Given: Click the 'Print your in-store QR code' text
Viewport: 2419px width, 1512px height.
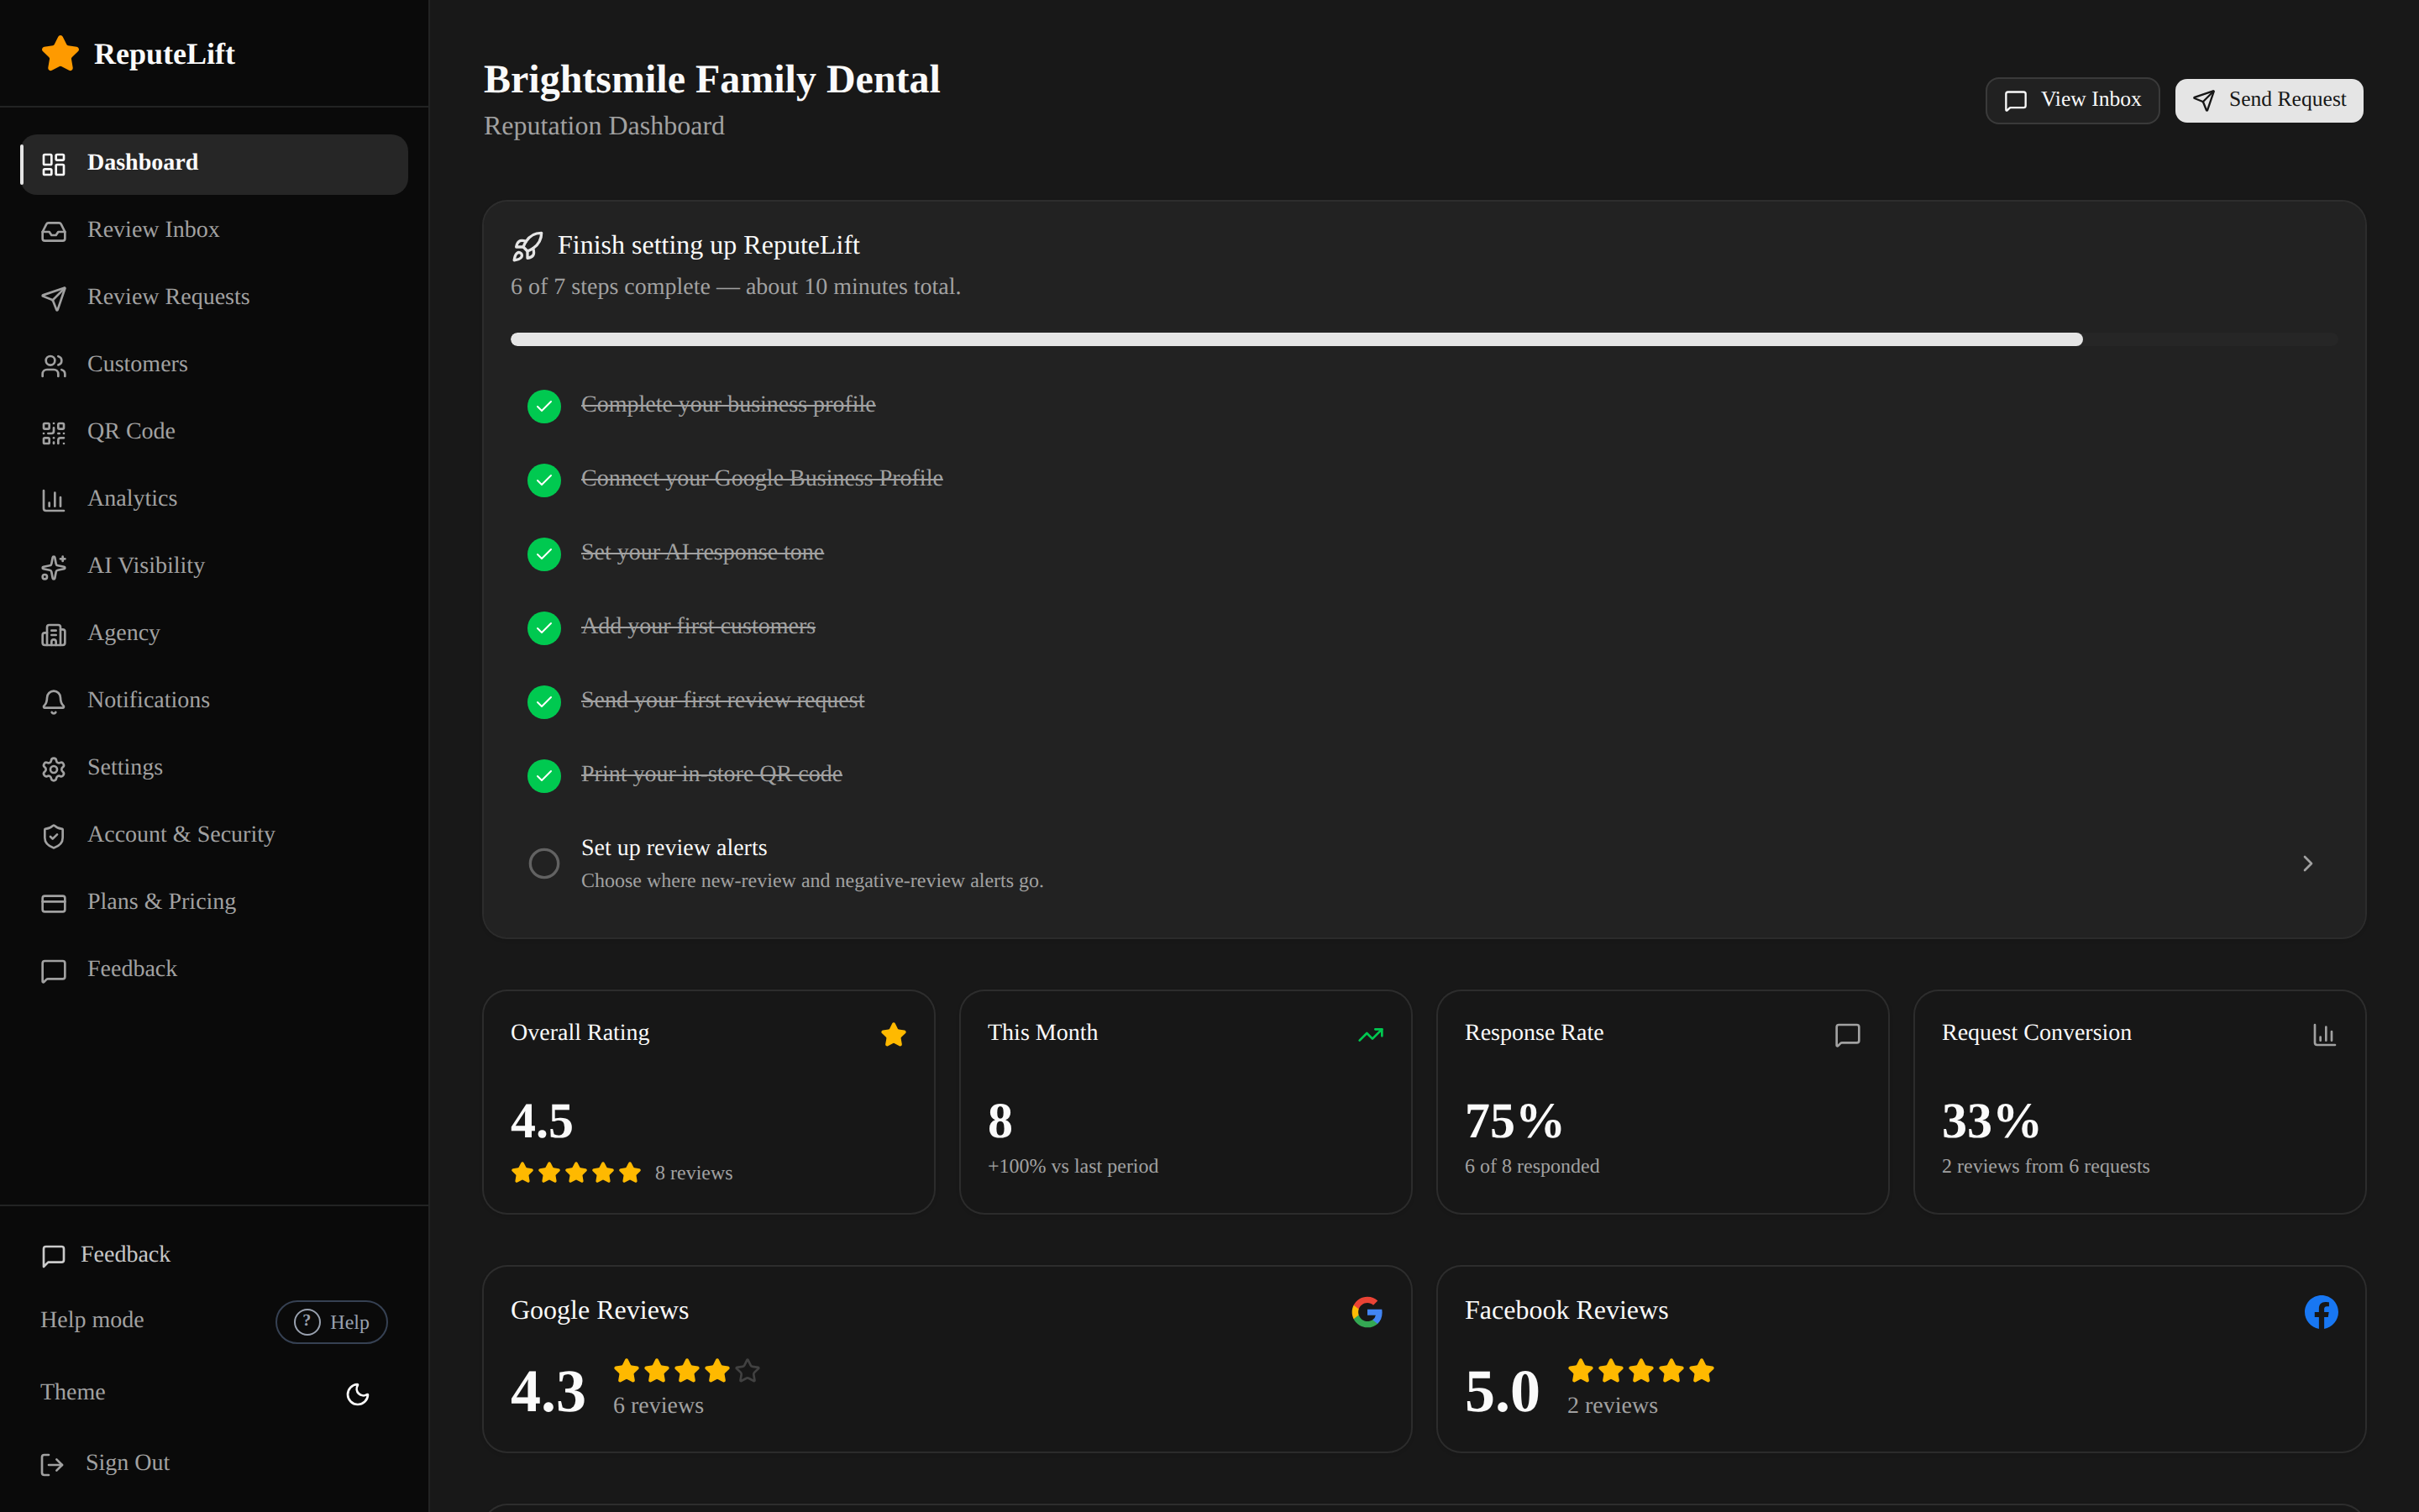Looking at the screenshot, I should (x=711, y=775).
